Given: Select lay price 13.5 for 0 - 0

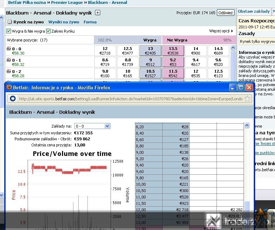Looking at the screenshot, I should click(173, 51).
